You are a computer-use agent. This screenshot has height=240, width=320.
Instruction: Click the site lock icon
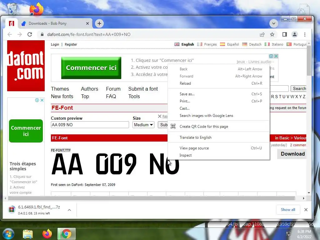[42, 34]
